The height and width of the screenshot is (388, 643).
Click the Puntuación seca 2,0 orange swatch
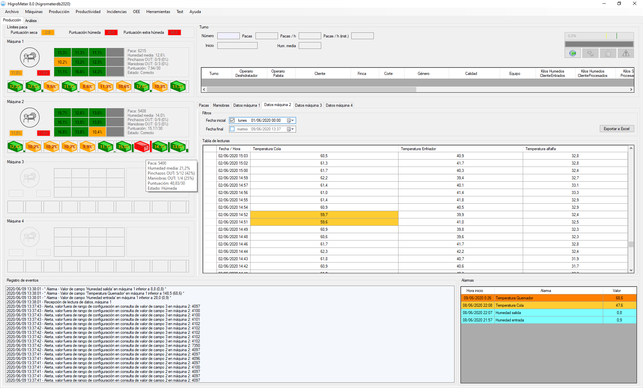pos(48,32)
